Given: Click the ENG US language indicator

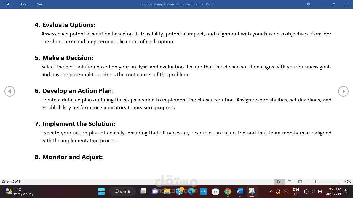Looking at the screenshot, I should (x=296, y=191).
